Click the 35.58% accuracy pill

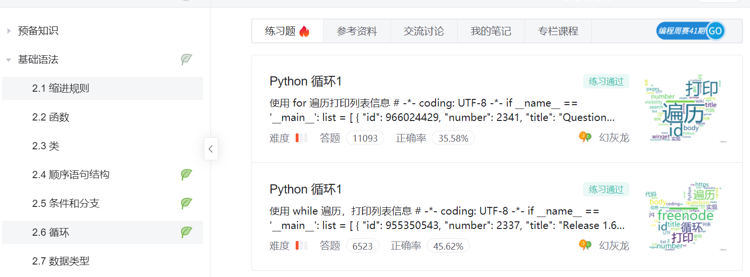tap(453, 138)
